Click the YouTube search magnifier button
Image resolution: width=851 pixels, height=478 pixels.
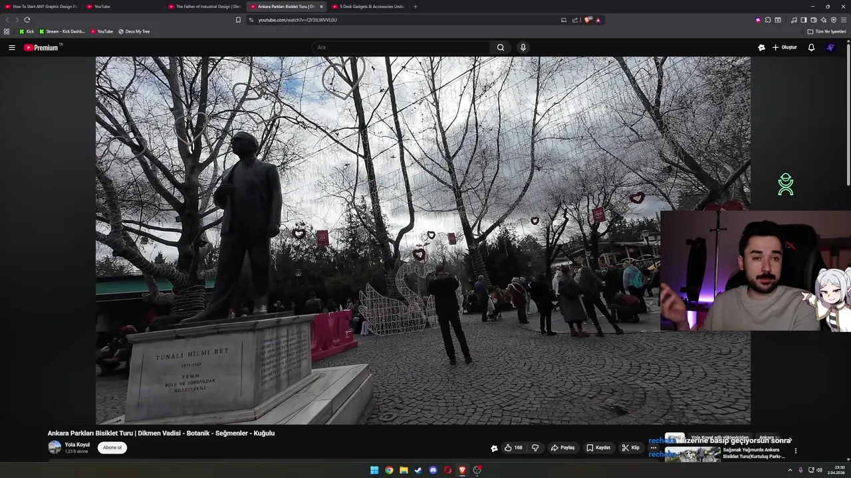[501, 47]
